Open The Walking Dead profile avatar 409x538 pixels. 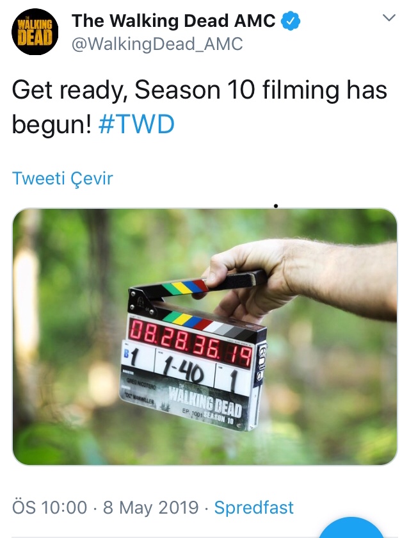pos(35,31)
